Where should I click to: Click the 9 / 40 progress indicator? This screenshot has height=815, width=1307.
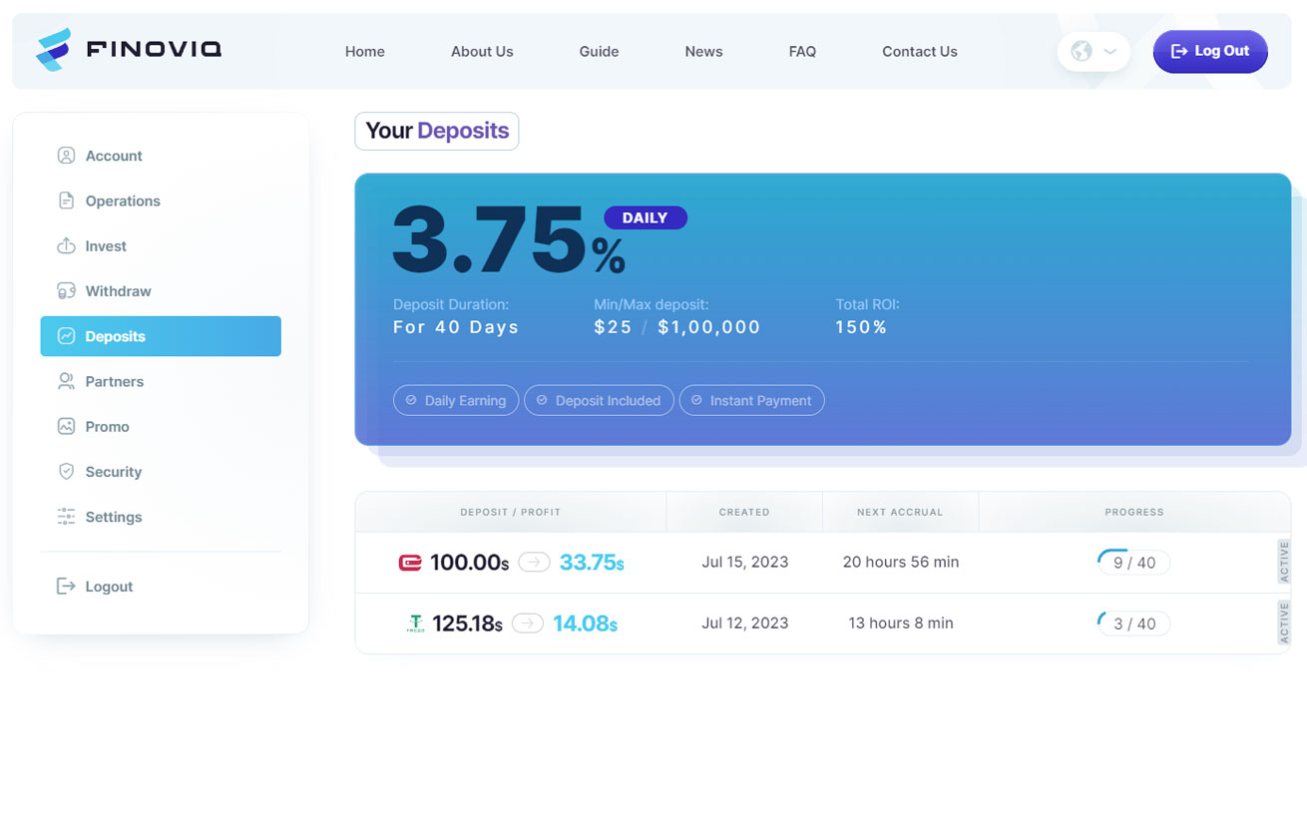pyautogui.click(x=1133, y=563)
